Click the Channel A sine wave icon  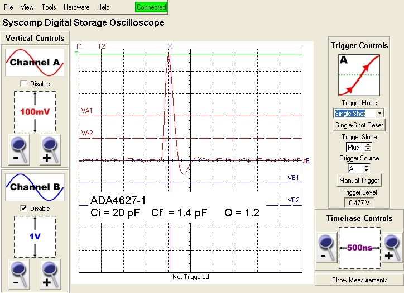click(35, 63)
